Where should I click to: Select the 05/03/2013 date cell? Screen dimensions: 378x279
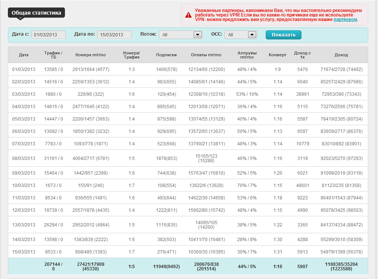pos(24,119)
